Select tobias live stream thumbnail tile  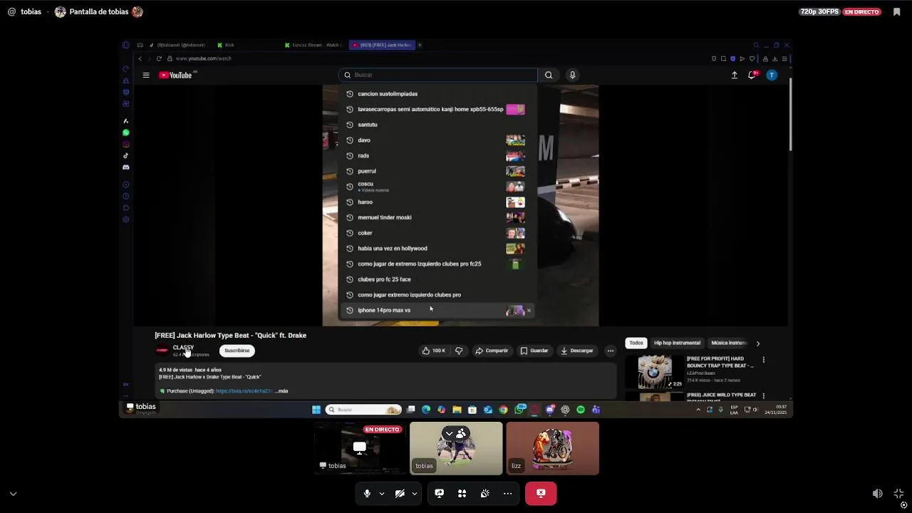click(x=360, y=448)
